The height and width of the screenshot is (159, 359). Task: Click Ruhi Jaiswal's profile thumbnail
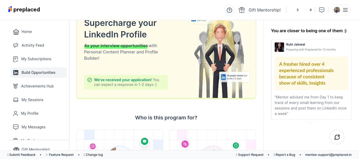pos(279,47)
